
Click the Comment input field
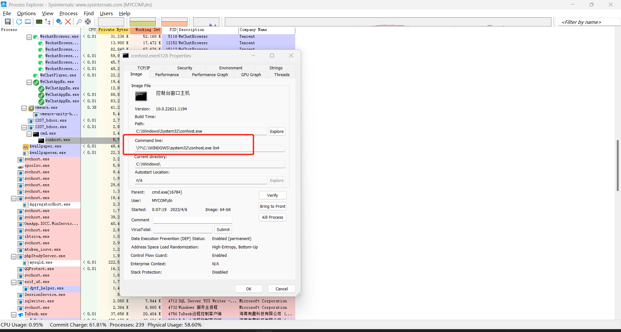tap(192, 220)
